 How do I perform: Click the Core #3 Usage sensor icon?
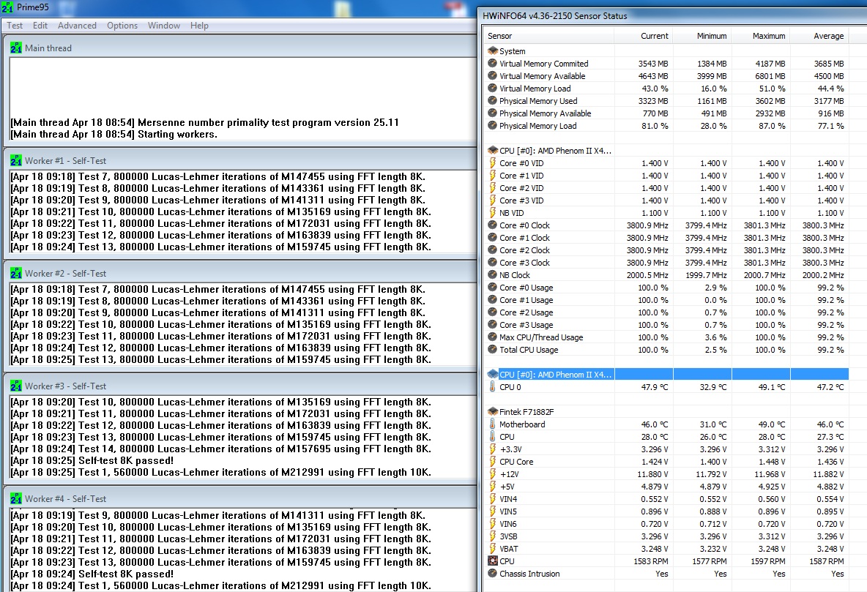point(493,324)
